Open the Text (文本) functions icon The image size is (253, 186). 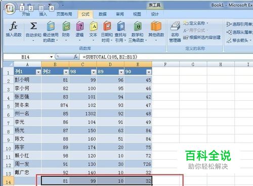(x=93, y=26)
